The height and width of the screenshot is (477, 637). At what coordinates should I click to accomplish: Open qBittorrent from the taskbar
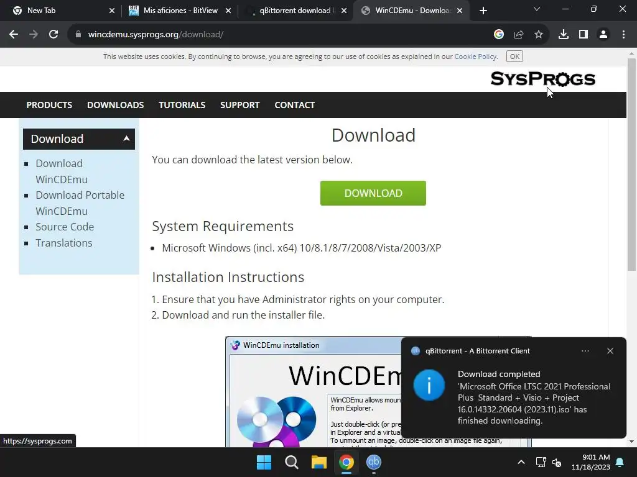[x=373, y=462]
